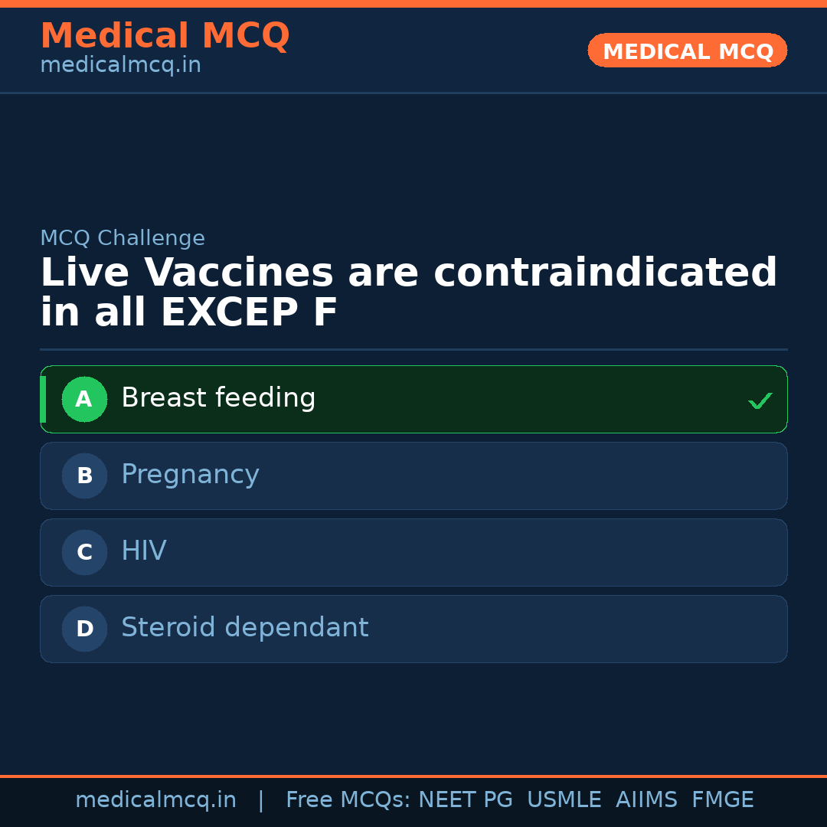
Task: Click the letter D circle icon
Action: (84, 629)
